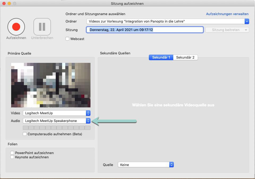Click the Sitzung beitreten button
Image resolution: width=255 pixels, height=179 pixels.
click(227, 30)
